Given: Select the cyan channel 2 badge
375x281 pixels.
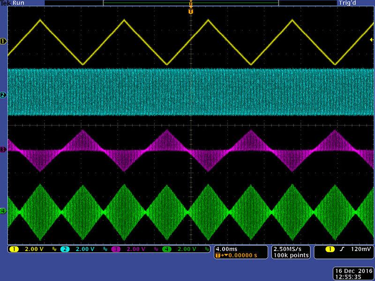Looking at the screenshot, I should click(66, 249).
